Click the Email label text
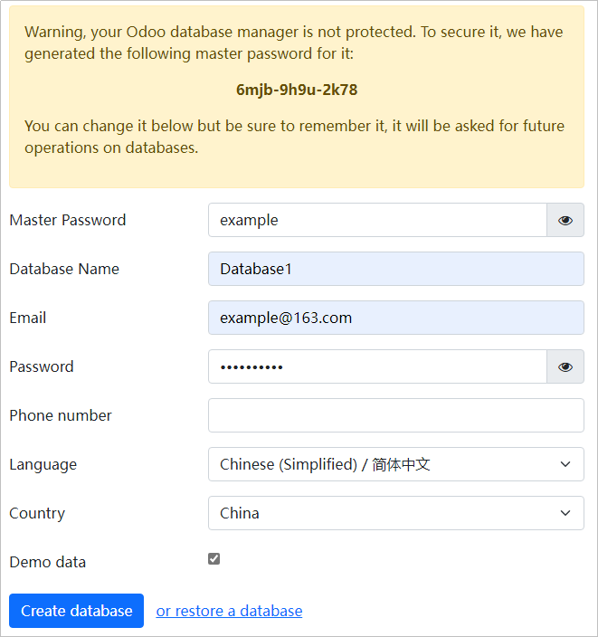This screenshot has height=637, width=598. 28,318
